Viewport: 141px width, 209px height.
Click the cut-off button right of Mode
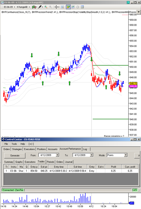(x=137, y=155)
